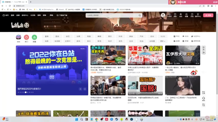Open the 直播 nav item in top bar

(18, 15)
